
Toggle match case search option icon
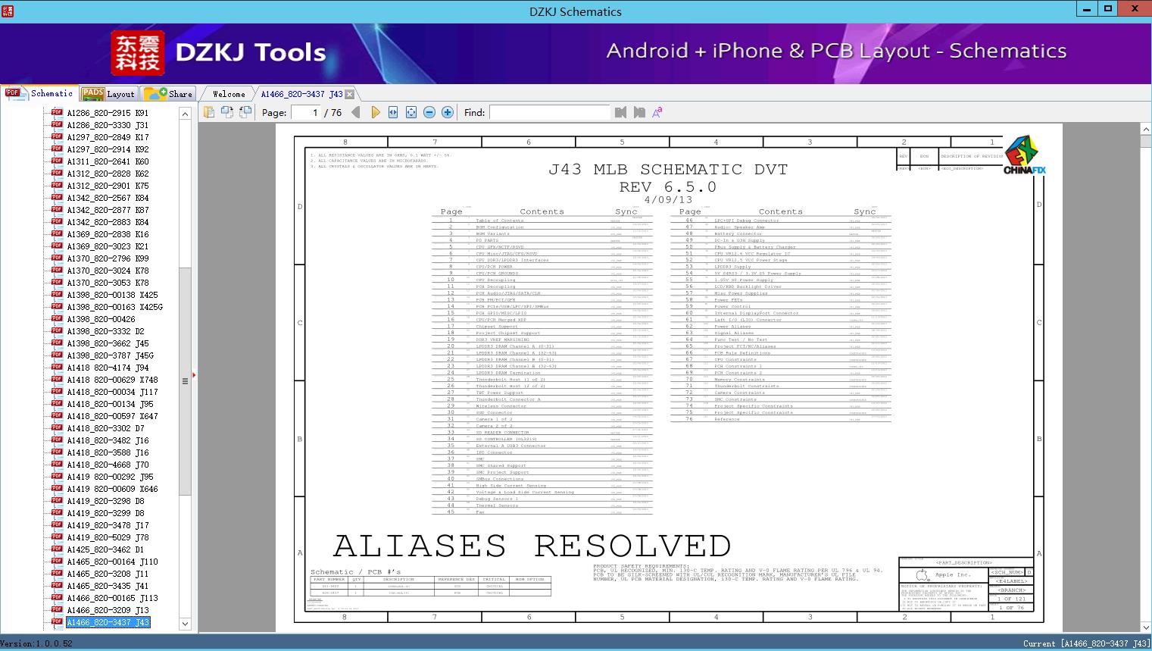pos(657,112)
